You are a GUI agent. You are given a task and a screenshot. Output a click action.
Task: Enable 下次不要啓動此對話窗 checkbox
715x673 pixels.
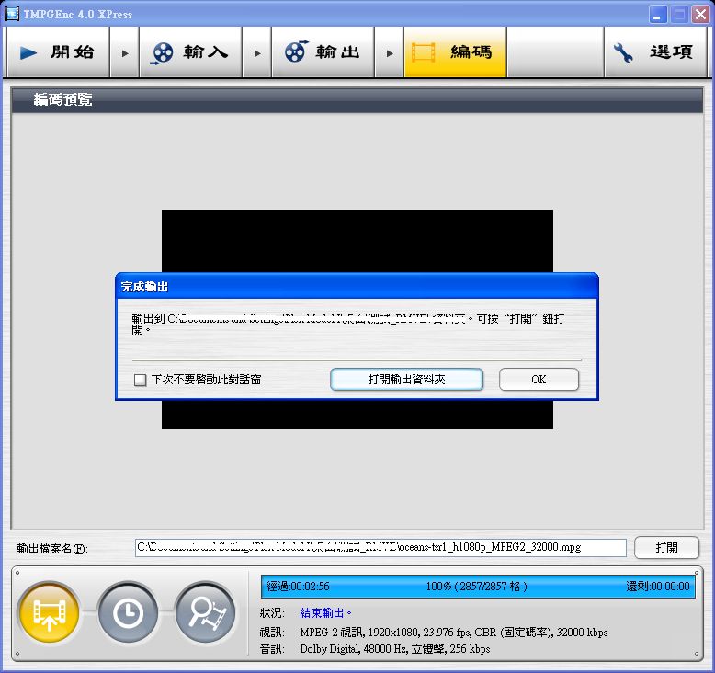(x=140, y=380)
